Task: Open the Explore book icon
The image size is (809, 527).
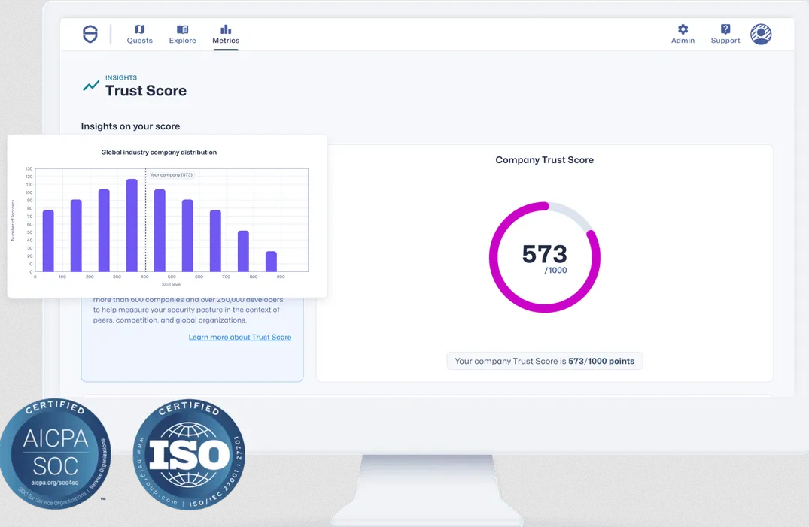Action: click(x=183, y=29)
